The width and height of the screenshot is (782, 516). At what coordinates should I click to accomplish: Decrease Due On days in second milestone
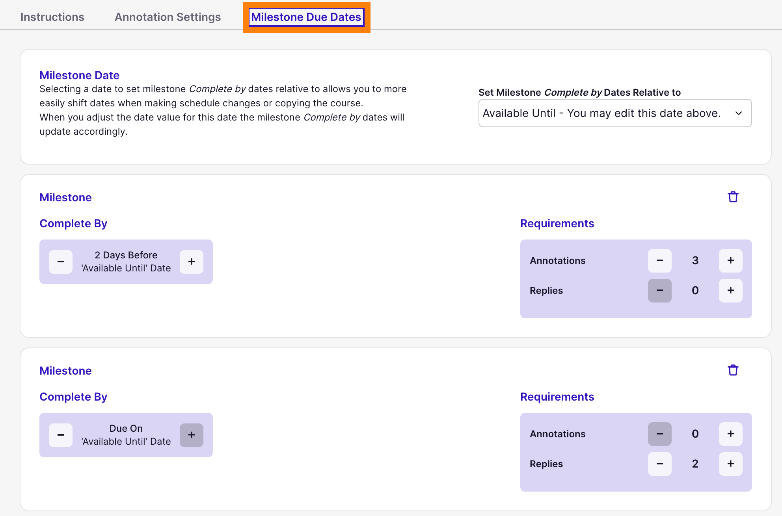tap(61, 435)
